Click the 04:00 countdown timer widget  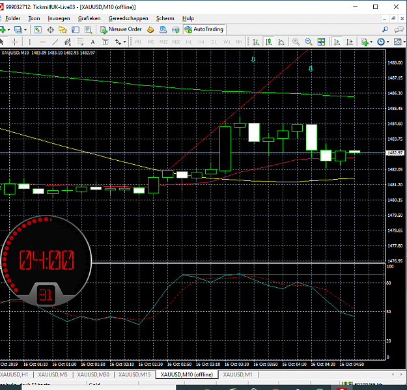pos(46,260)
